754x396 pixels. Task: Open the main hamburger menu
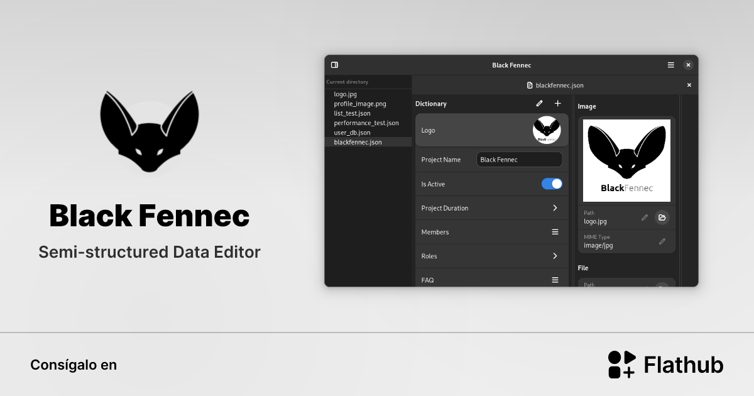point(670,65)
